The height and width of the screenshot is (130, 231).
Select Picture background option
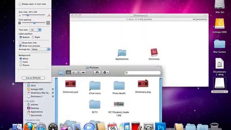(21, 65)
